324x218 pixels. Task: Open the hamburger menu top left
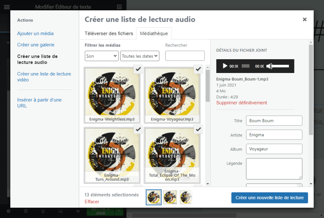click(x=7, y=7)
